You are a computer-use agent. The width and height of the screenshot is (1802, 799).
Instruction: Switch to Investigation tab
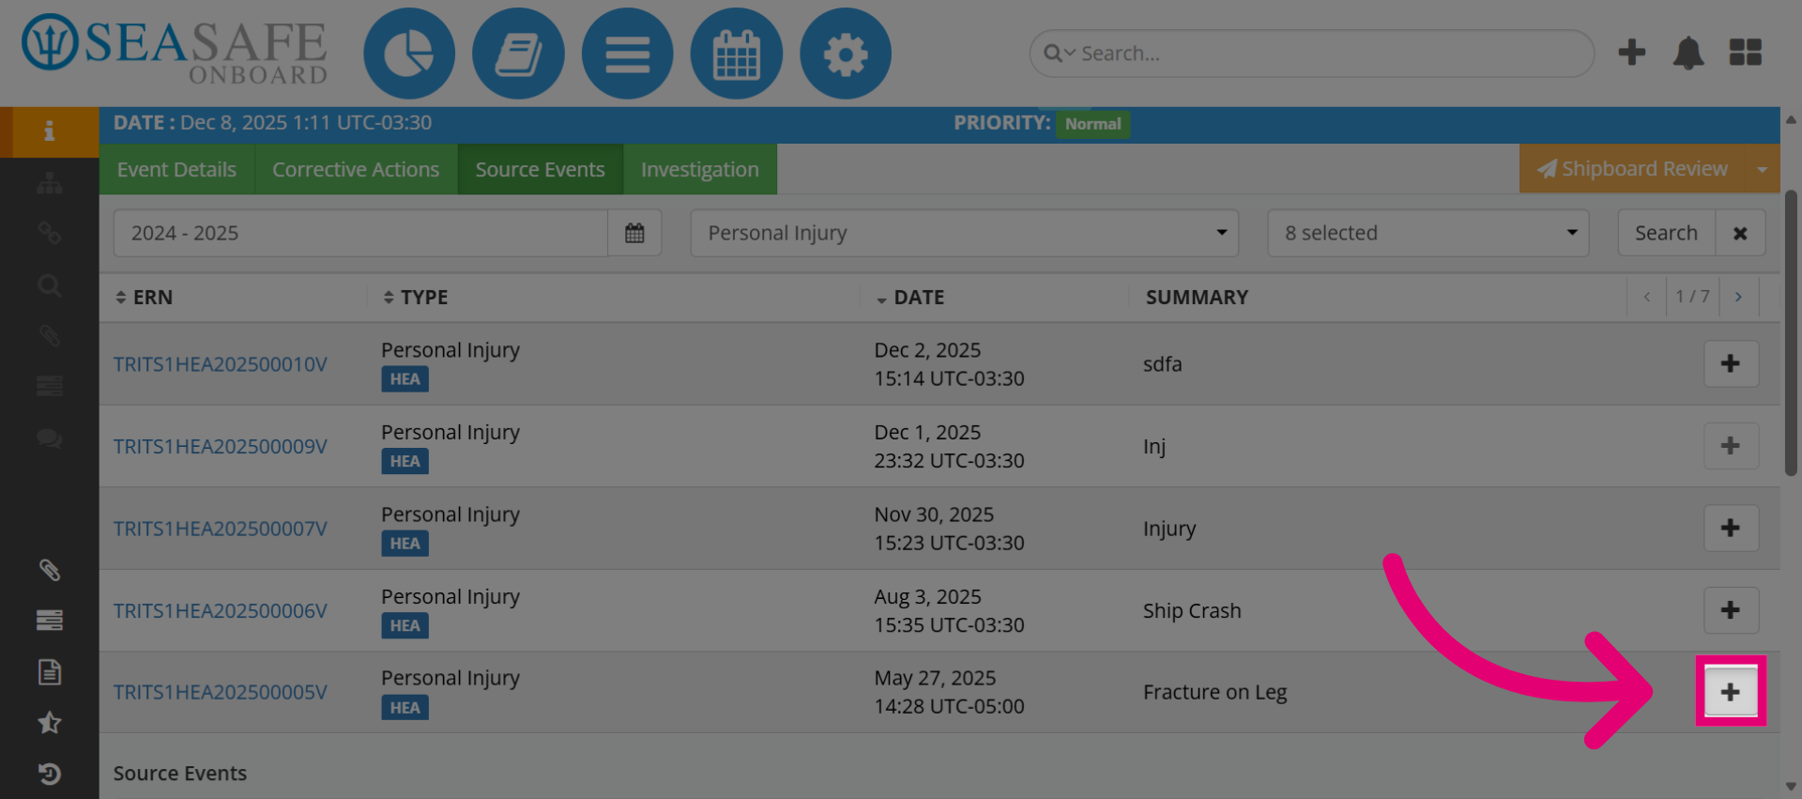700,169
